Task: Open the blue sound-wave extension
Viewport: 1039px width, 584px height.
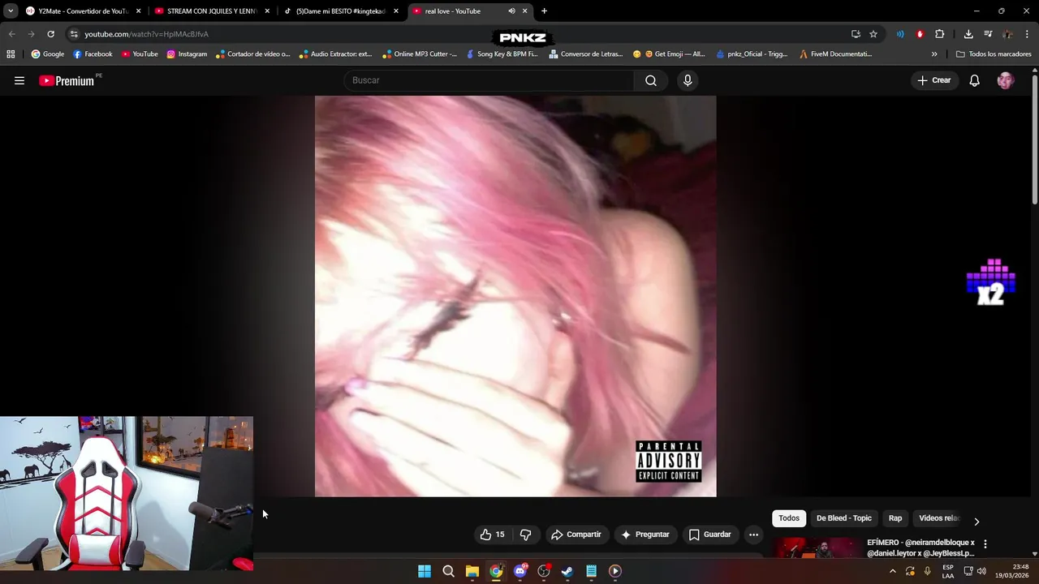Action: tap(900, 34)
